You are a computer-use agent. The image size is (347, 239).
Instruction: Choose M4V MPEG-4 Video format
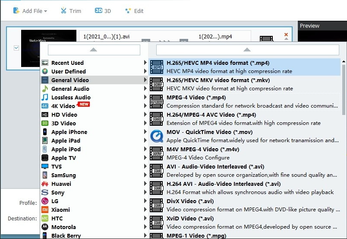pos(245,153)
